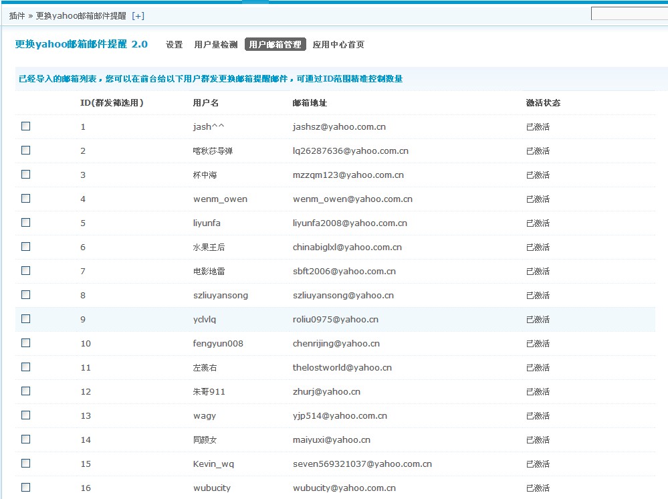Check the box for ID 9 yclvlq
Screen dimensions: 668x499
click(26, 319)
